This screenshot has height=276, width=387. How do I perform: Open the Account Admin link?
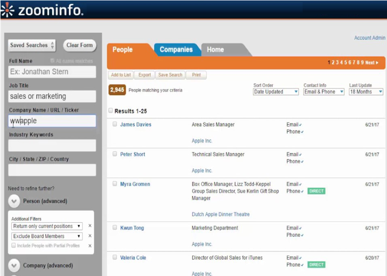tap(370, 38)
